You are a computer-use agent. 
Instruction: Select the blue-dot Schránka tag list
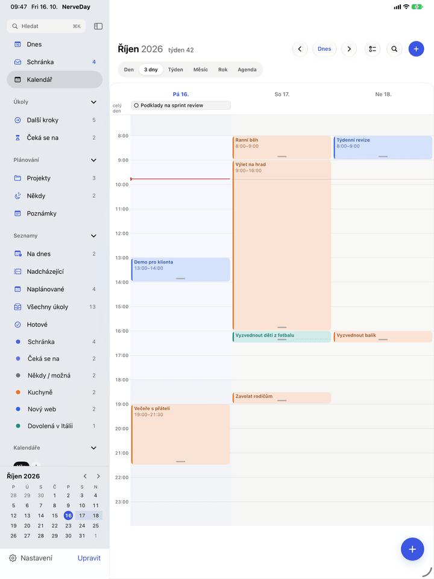click(55, 342)
